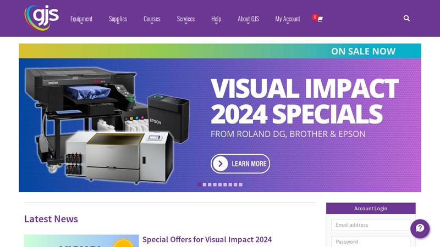The height and width of the screenshot is (247, 440).
Task: Open the shopping cart icon
Action: [320, 19]
